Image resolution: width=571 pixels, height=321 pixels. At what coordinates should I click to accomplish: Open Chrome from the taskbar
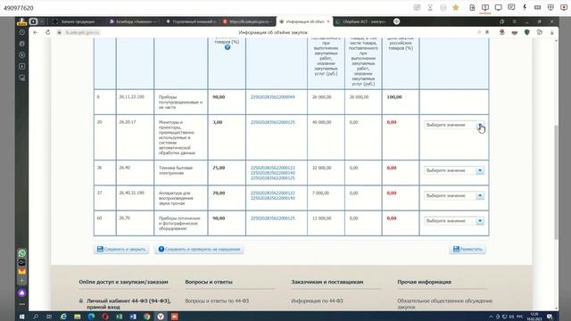146,317
